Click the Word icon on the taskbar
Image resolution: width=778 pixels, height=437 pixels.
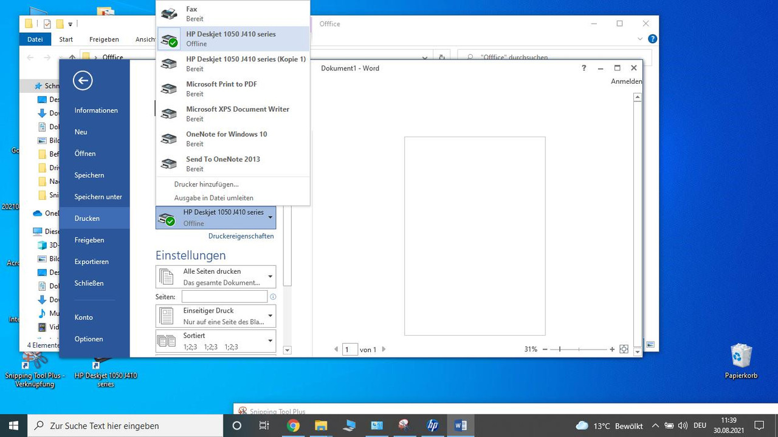click(x=461, y=425)
